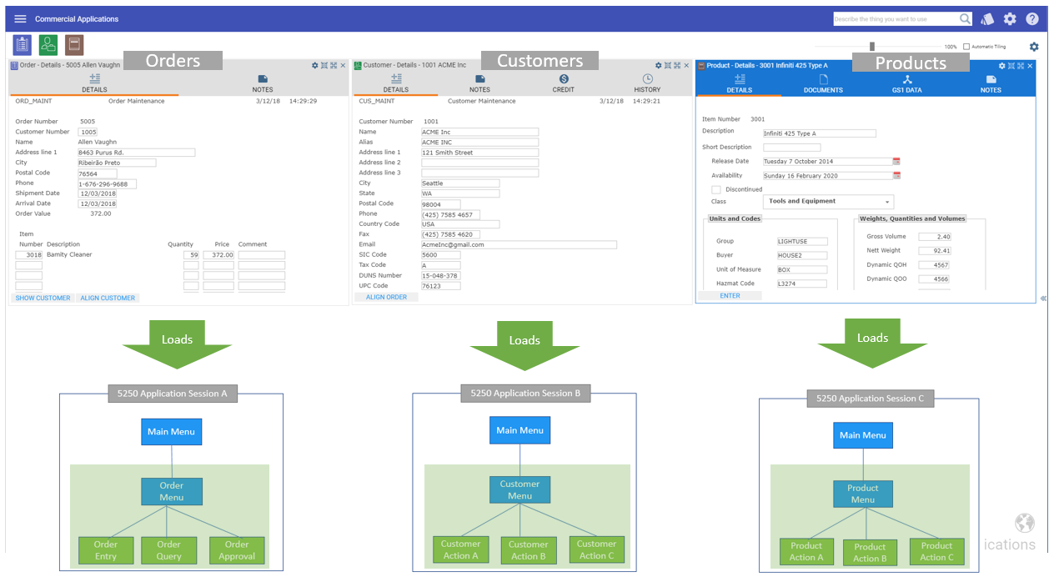
Task: Click the Order window shrink icon
Action: coord(324,65)
